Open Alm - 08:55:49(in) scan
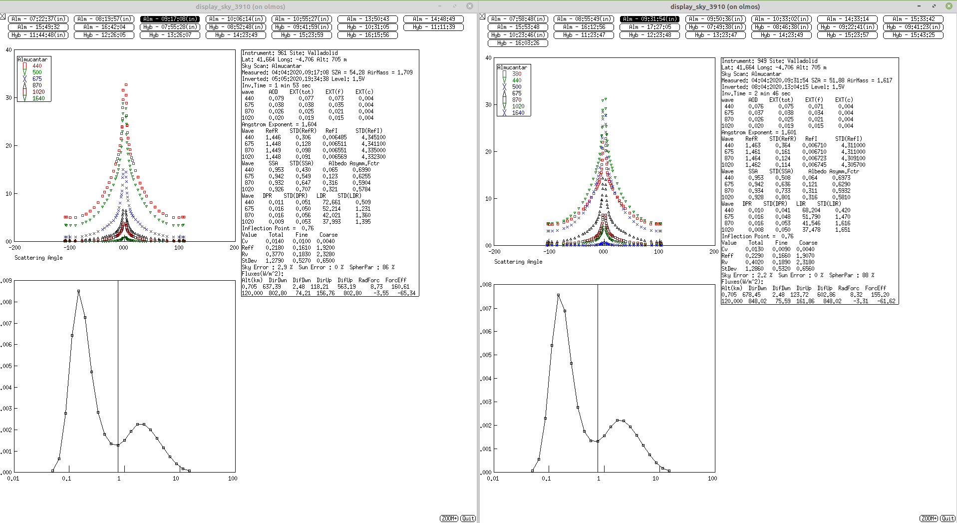Screen dimensions: 957x523 pyautogui.click(x=584, y=19)
